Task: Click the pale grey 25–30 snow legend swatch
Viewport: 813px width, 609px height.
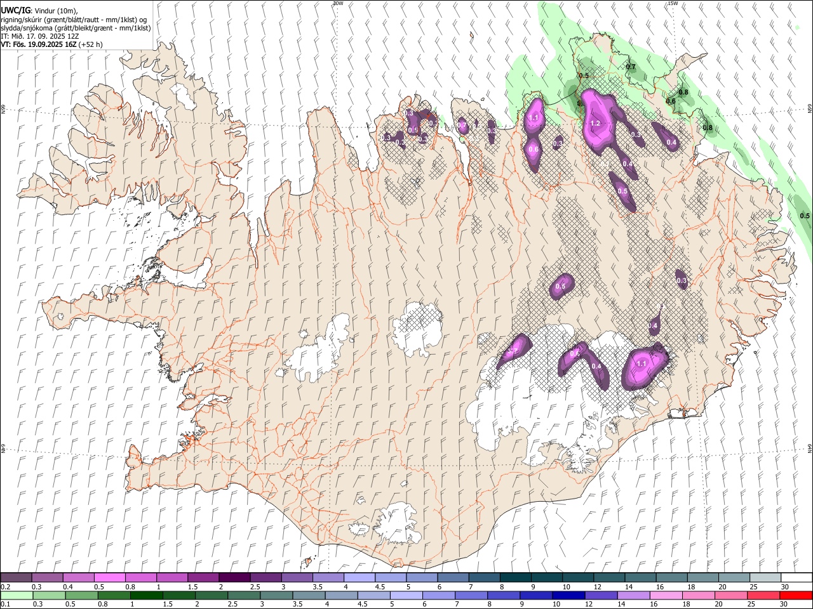Action: 764,578
